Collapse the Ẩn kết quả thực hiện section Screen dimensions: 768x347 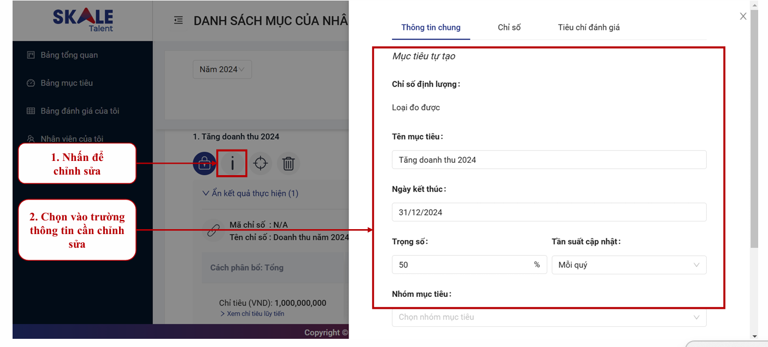pyautogui.click(x=250, y=193)
